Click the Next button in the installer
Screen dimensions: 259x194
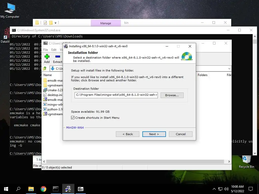coord(154,134)
